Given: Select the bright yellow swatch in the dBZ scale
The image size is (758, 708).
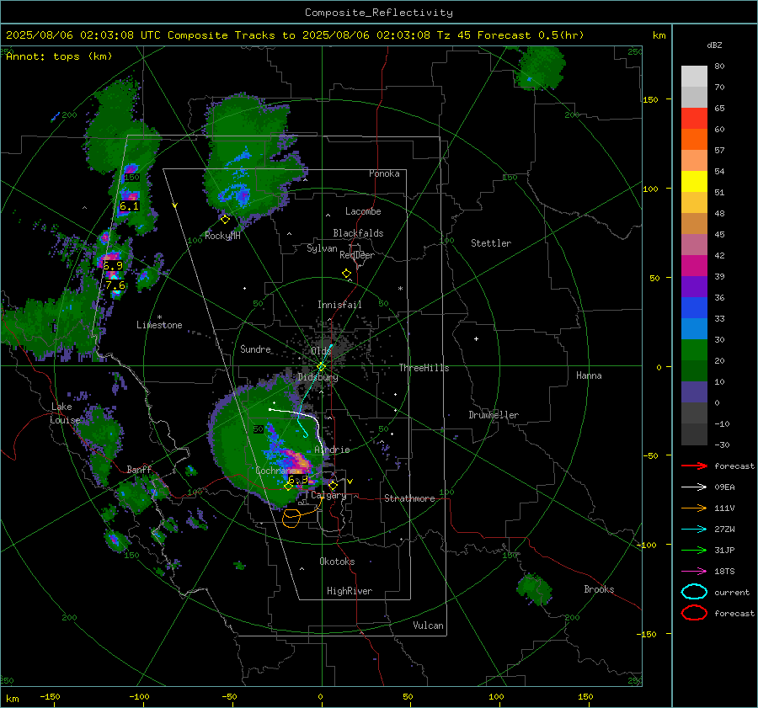Looking at the screenshot, I should 694,181.
